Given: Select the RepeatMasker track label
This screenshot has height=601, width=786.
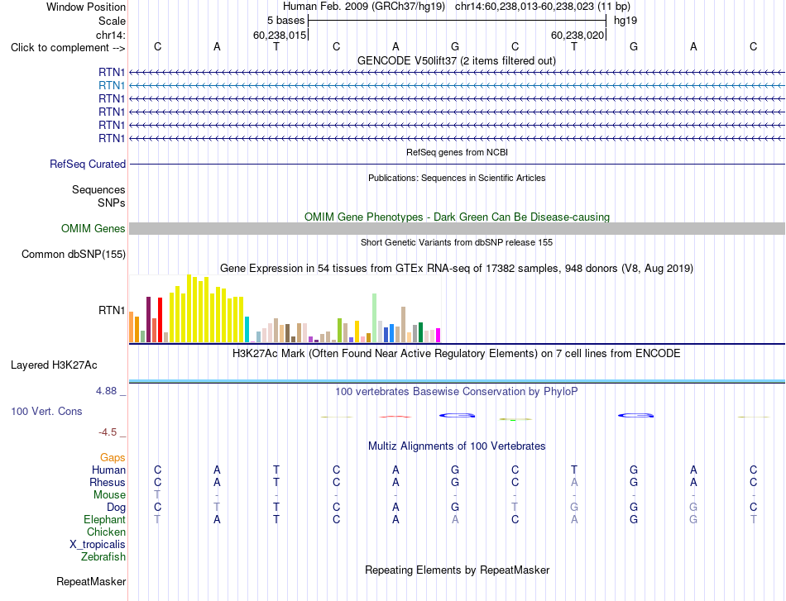Looking at the screenshot, I should 91,581.
